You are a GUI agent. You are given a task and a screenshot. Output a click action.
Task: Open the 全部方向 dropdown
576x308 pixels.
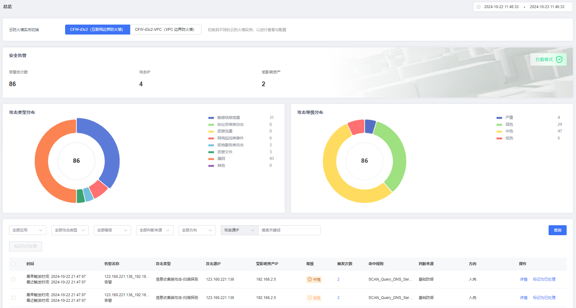point(197,230)
